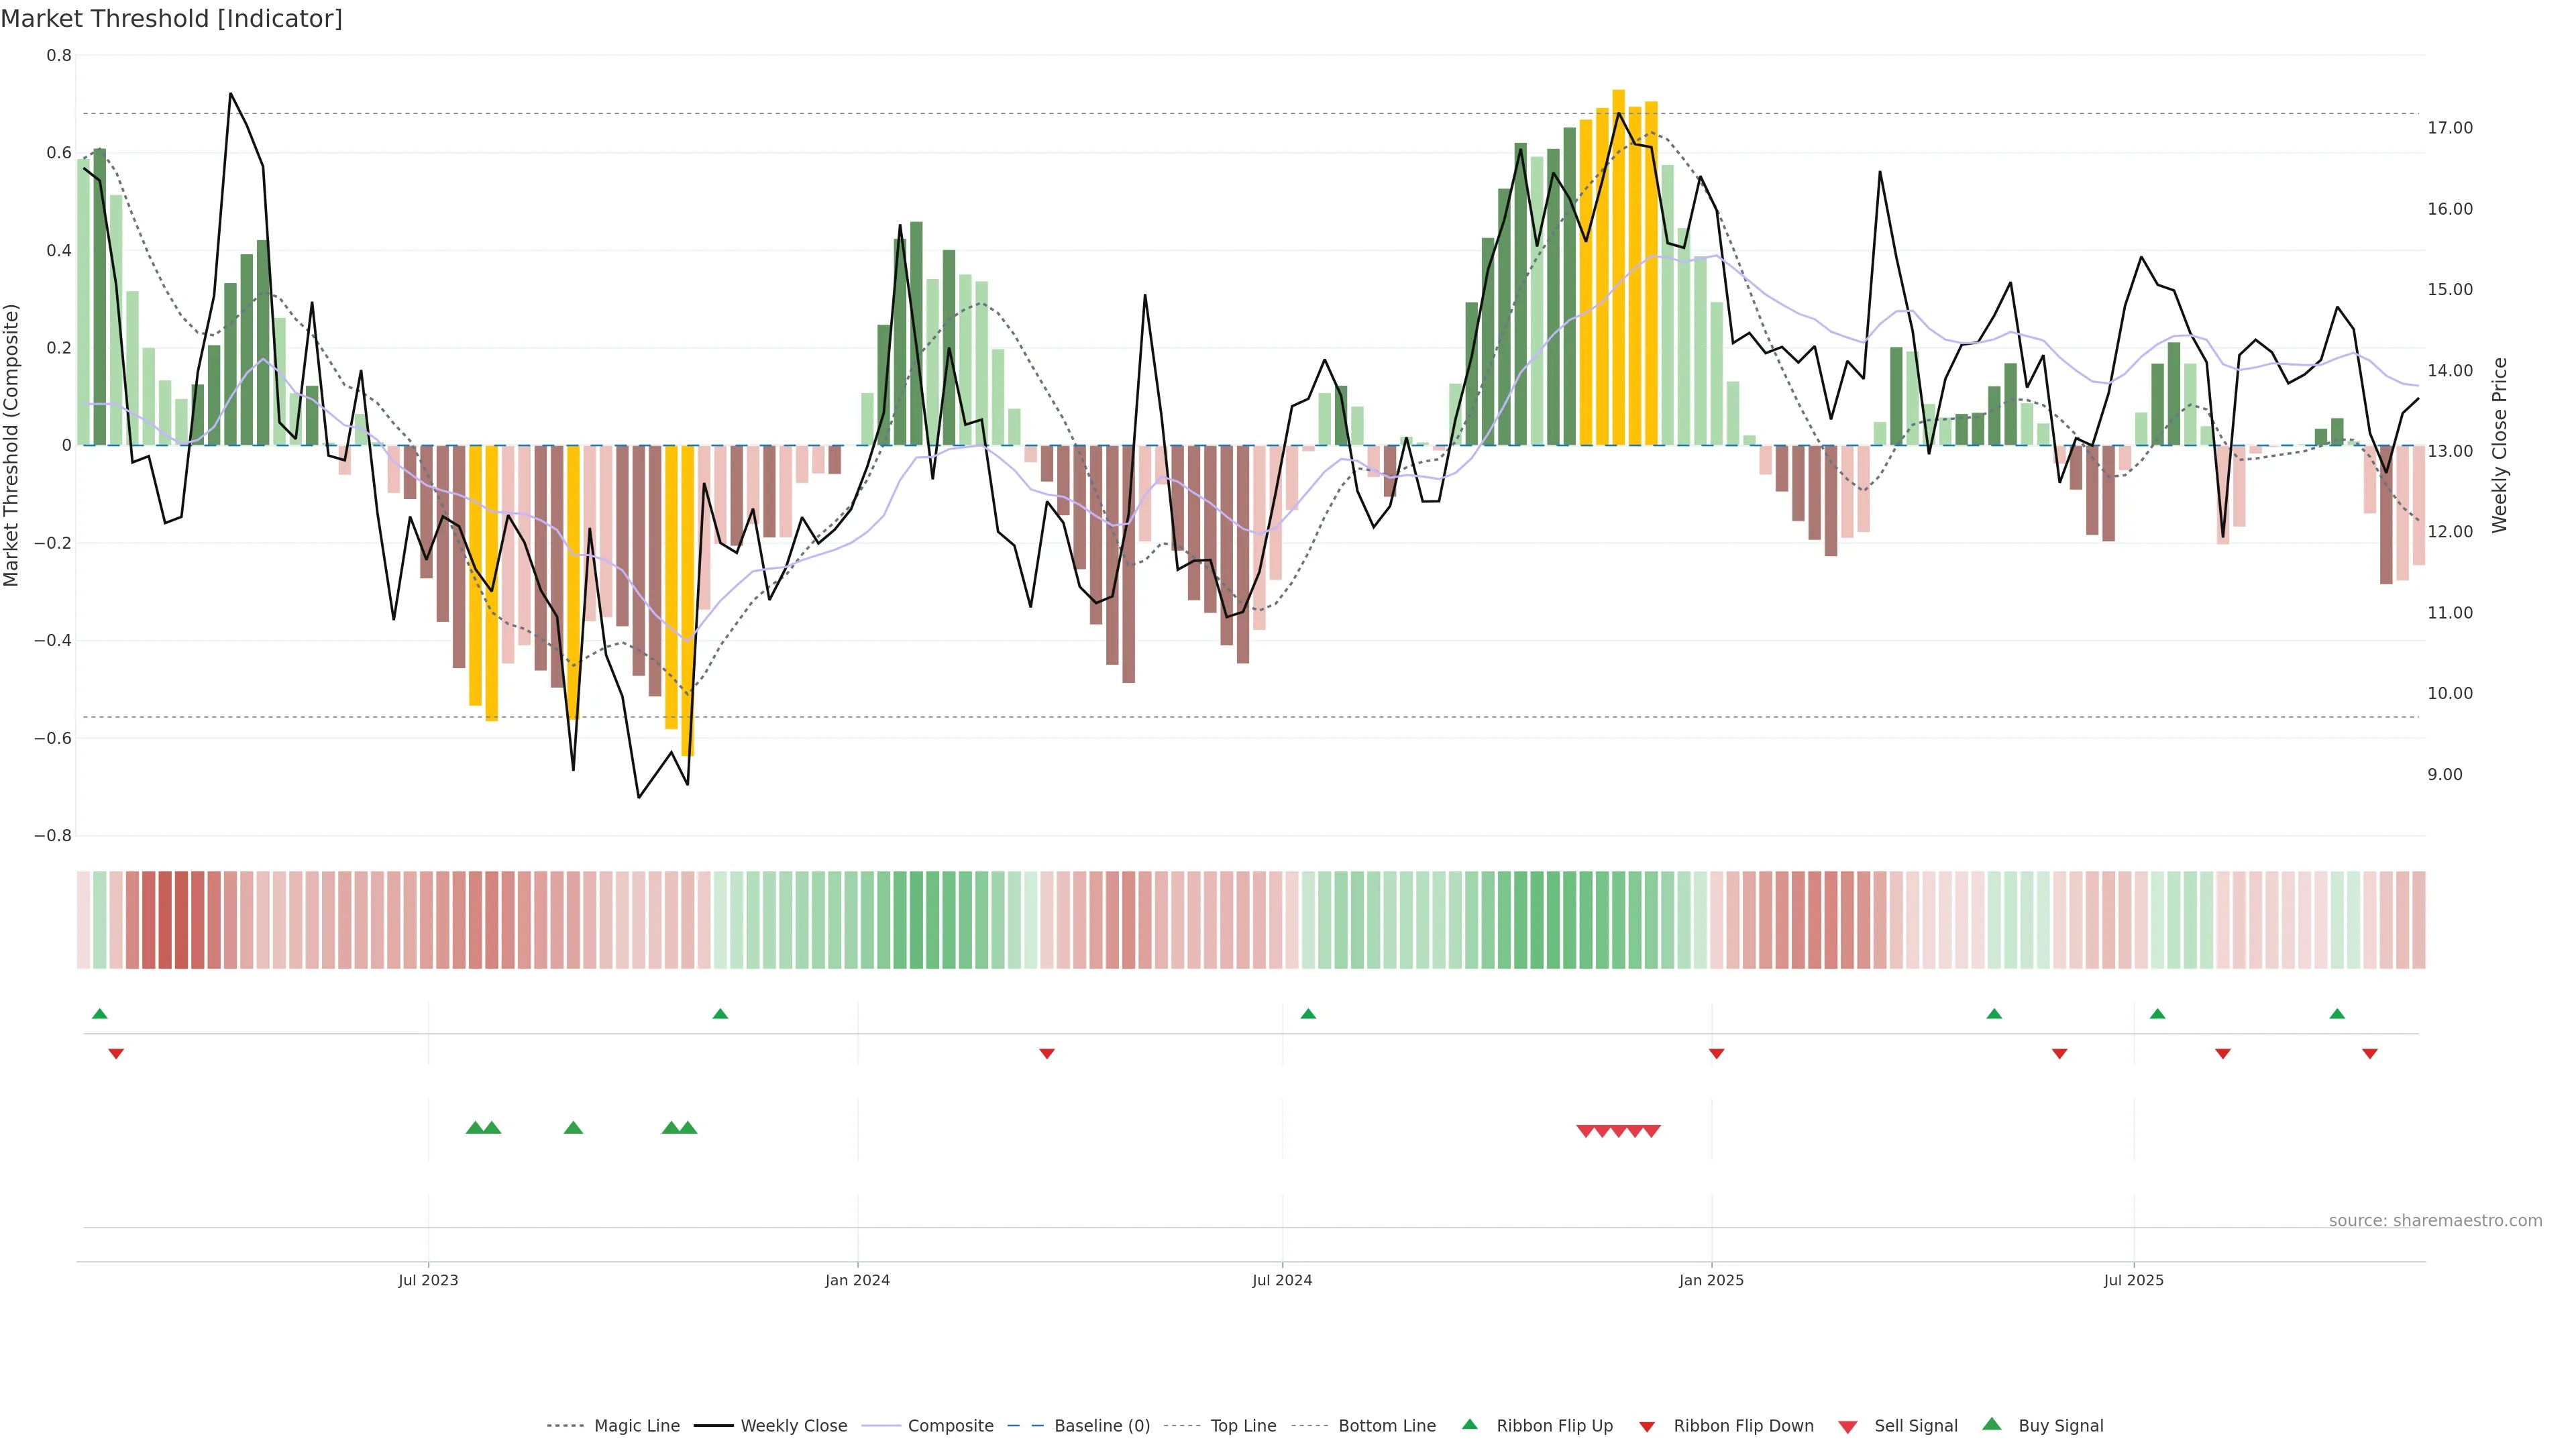This screenshot has width=2576, height=1449.
Task: Click Sell Signal legend marker
Action: (1848, 1427)
